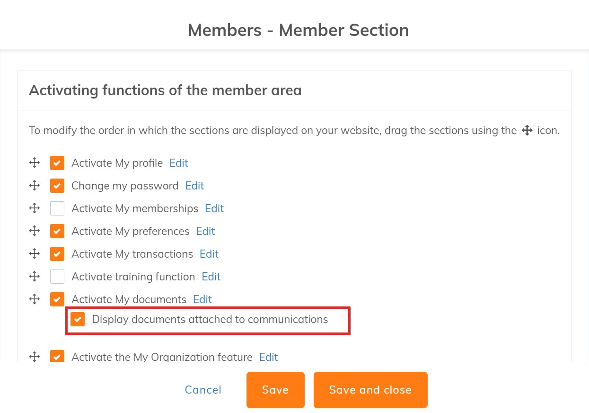The image size is (589, 413).
Task: Click drag handle beside Activate My documents
Action: pyautogui.click(x=35, y=299)
